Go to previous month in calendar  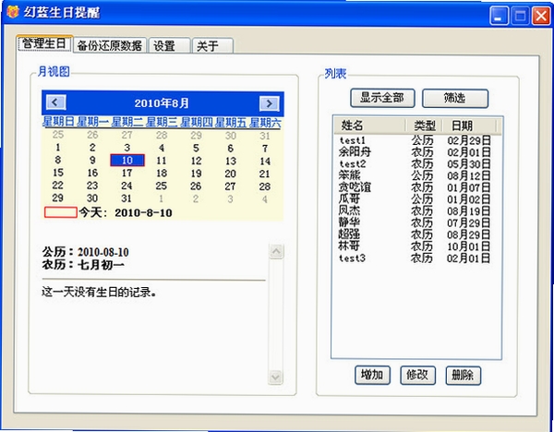coord(55,102)
